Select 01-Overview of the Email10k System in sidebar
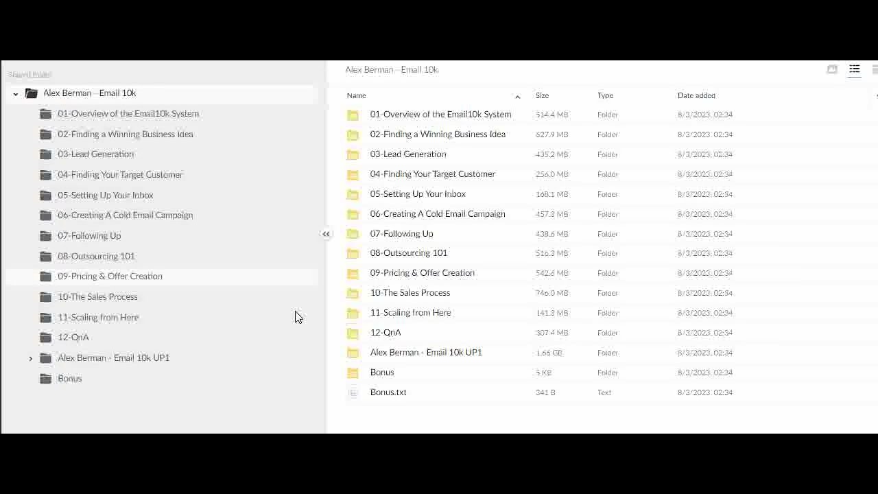878x494 pixels. coord(128,114)
